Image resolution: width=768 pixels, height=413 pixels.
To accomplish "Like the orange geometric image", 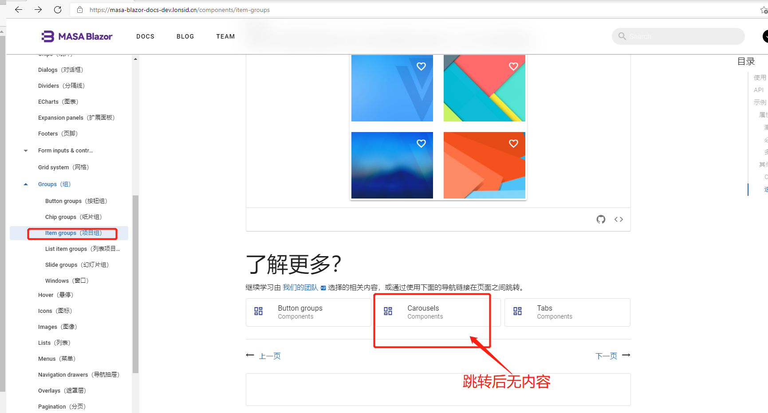I will pos(513,144).
